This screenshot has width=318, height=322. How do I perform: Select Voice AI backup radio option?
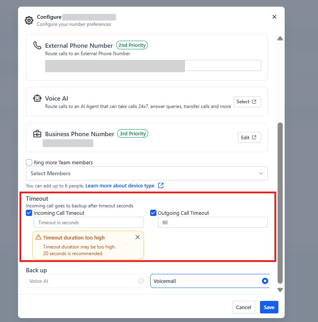[140, 281]
